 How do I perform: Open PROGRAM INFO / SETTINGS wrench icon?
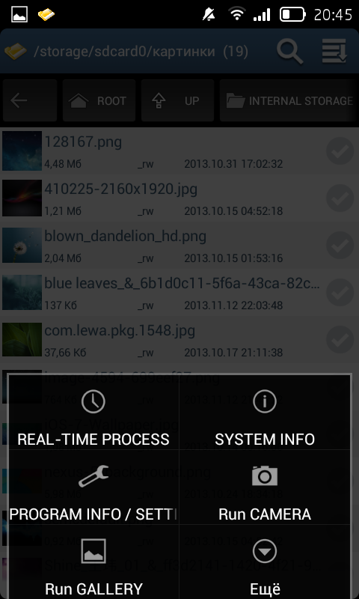coord(93,476)
